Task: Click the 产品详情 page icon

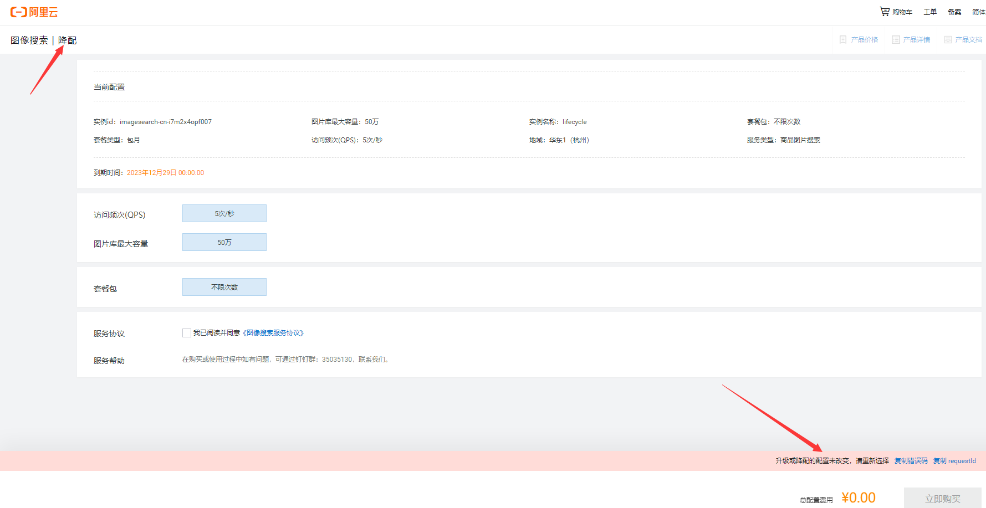Action: [896, 40]
